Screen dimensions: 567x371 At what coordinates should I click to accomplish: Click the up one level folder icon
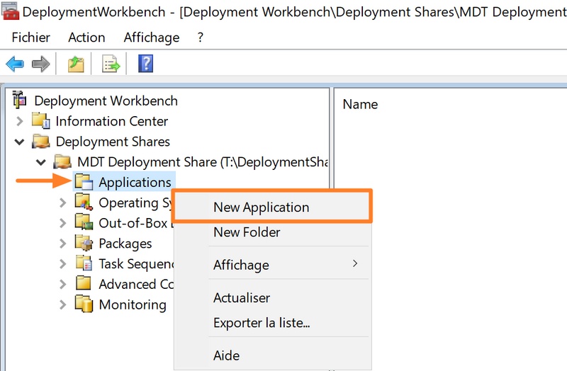(x=76, y=64)
